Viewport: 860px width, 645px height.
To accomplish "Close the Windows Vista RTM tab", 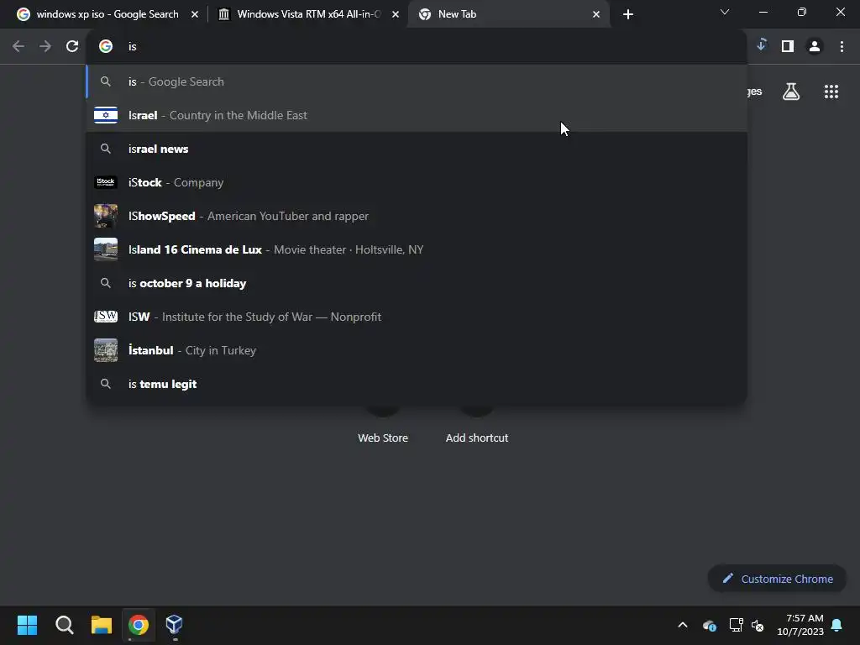I will [x=396, y=14].
